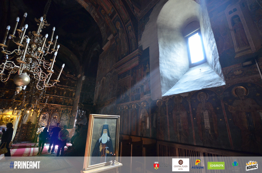Screen dimensions: 262x173
Task: Click the bright arched window
Action: [x=196, y=48]
